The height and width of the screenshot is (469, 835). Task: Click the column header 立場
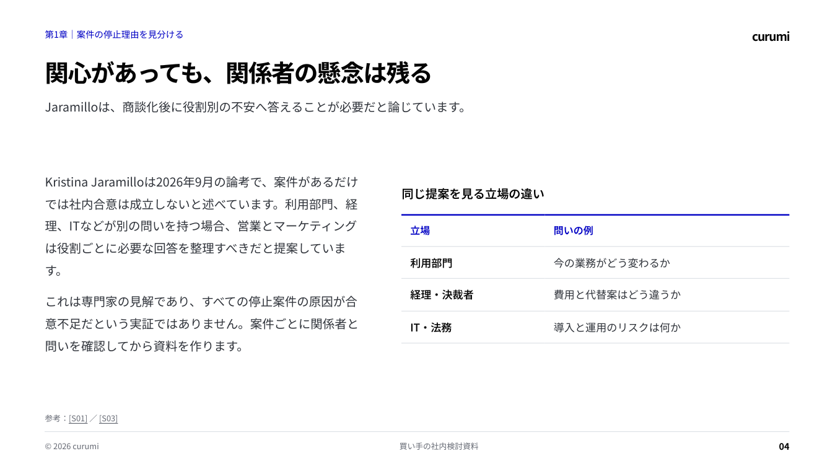420,230
